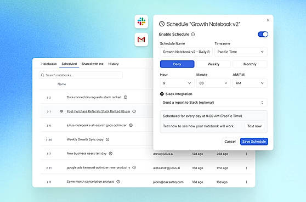Click owner email drew@julius.ai
The height and width of the screenshot is (202, 306).
[163, 154]
